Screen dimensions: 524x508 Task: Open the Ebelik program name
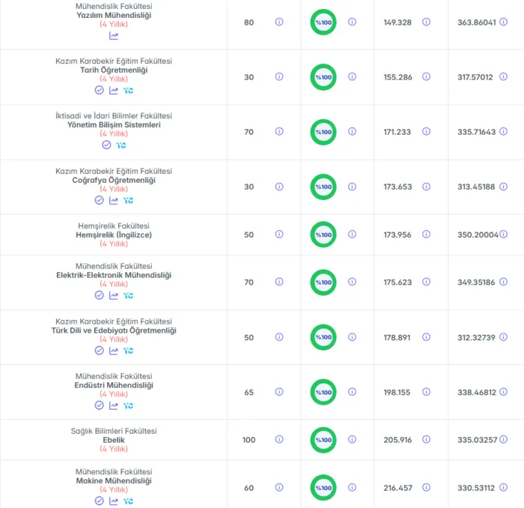coord(114,440)
